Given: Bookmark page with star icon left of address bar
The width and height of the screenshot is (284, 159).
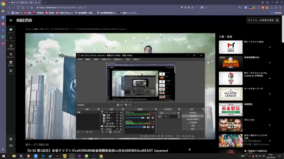Looking at the screenshot, I should click(32, 7).
